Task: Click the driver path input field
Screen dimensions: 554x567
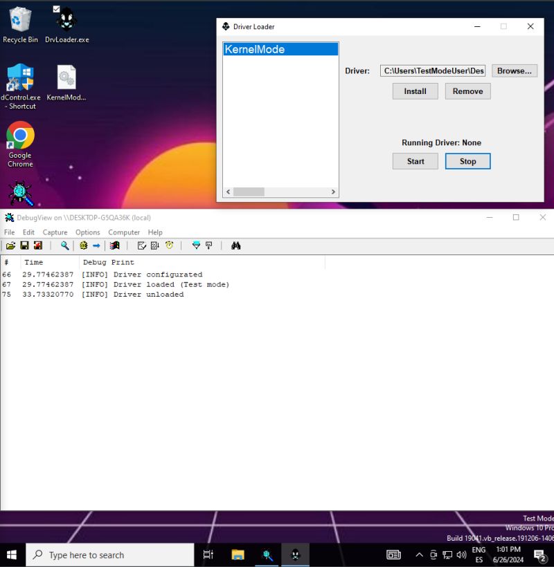Action: click(433, 71)
